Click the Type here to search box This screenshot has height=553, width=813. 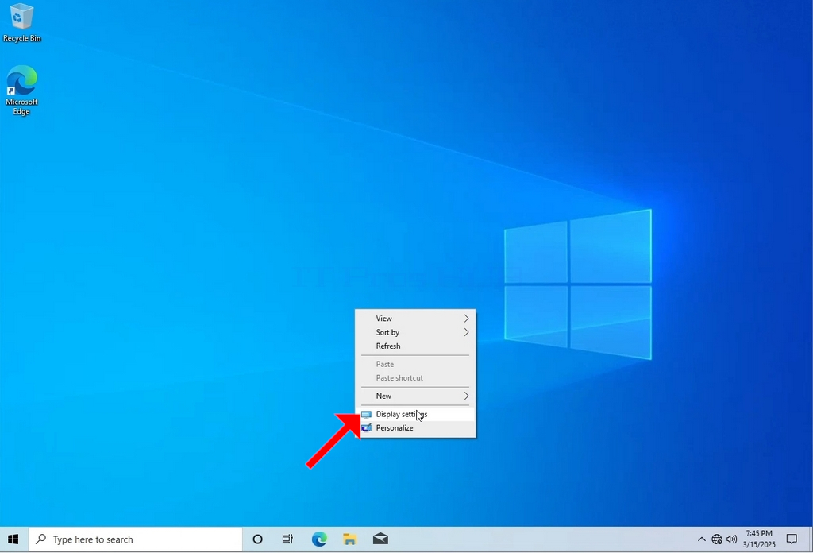pyautogui.click(x=136, y=539)
